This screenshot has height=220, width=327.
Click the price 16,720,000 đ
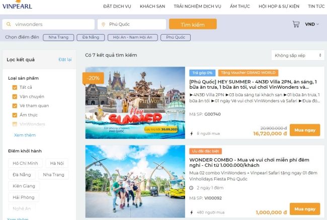(270, 134)
